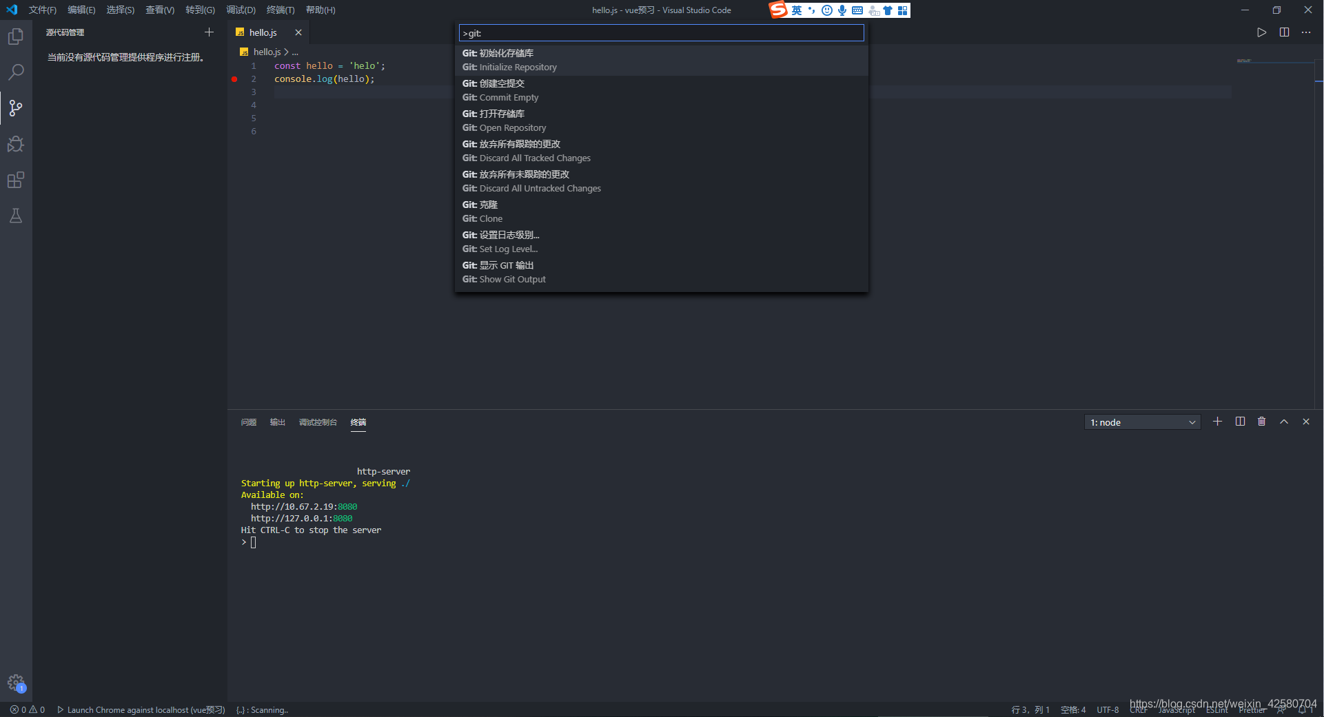The width and height of the screenshot is (1324, 717).
Task: Open the Source Control view icon
Action: click(16, 107)
